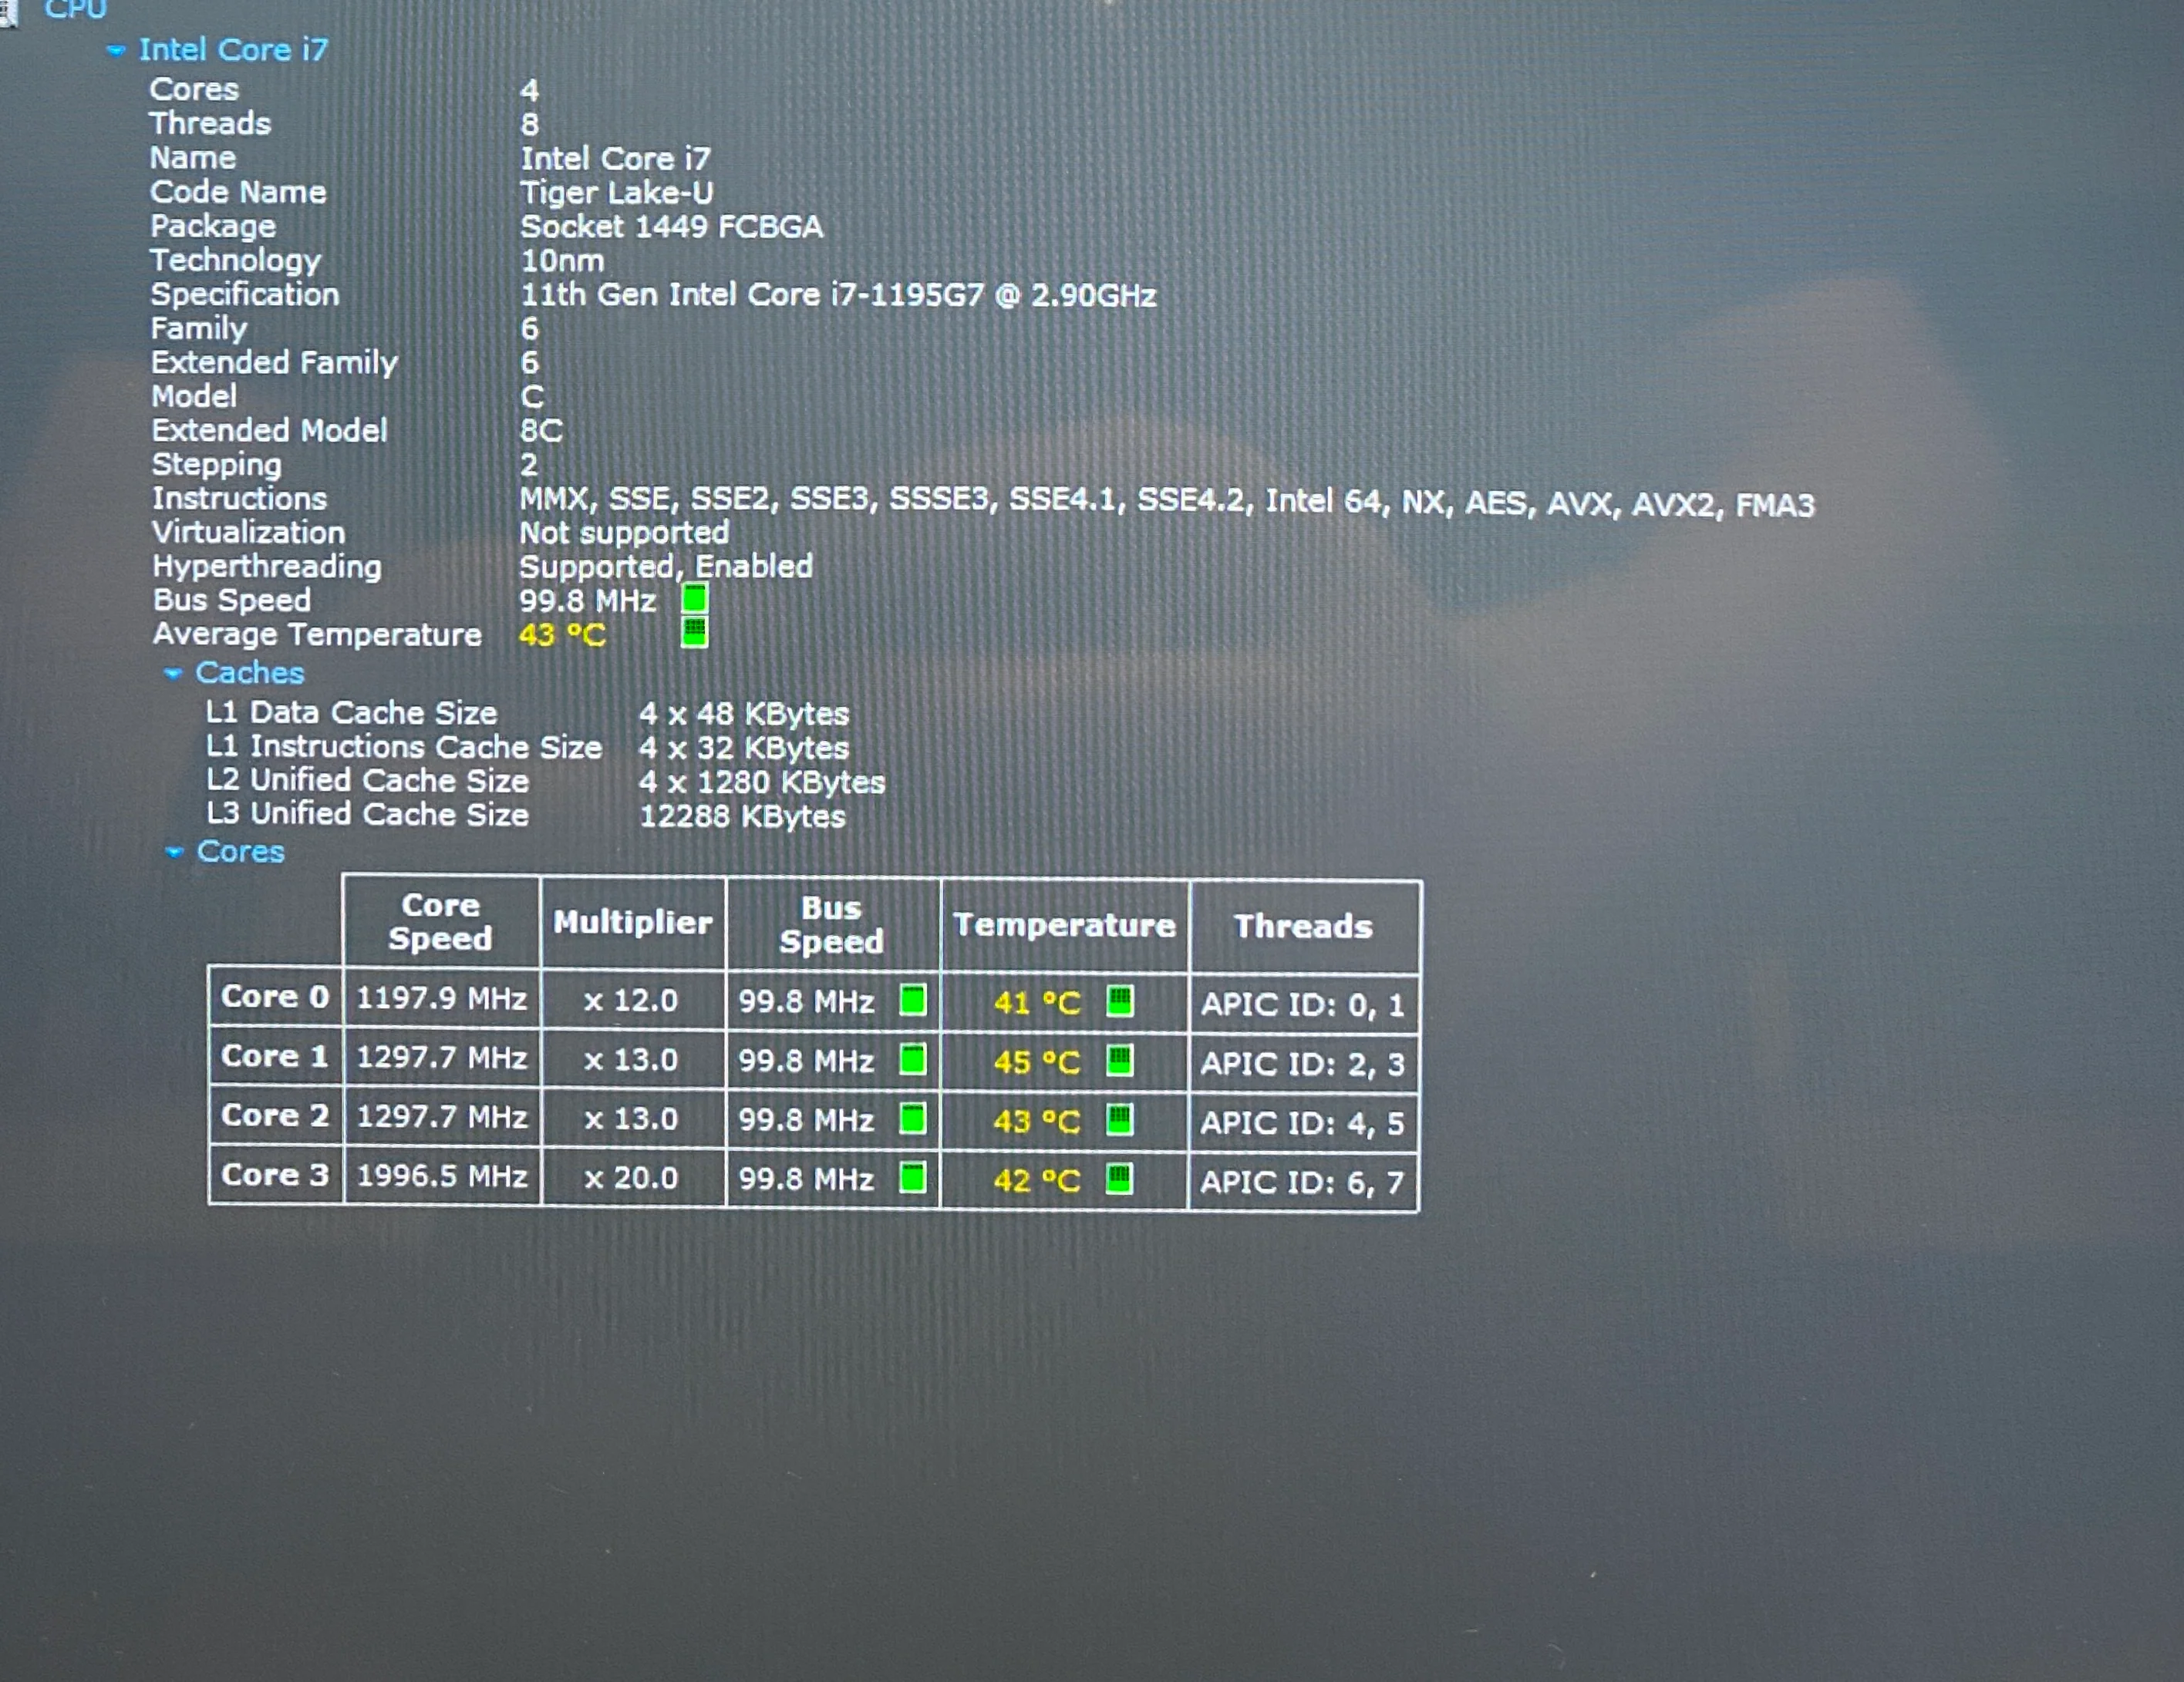Click the Core 1 temperature graph icon
2184x1682 pixels.
click(1120, 1059)
